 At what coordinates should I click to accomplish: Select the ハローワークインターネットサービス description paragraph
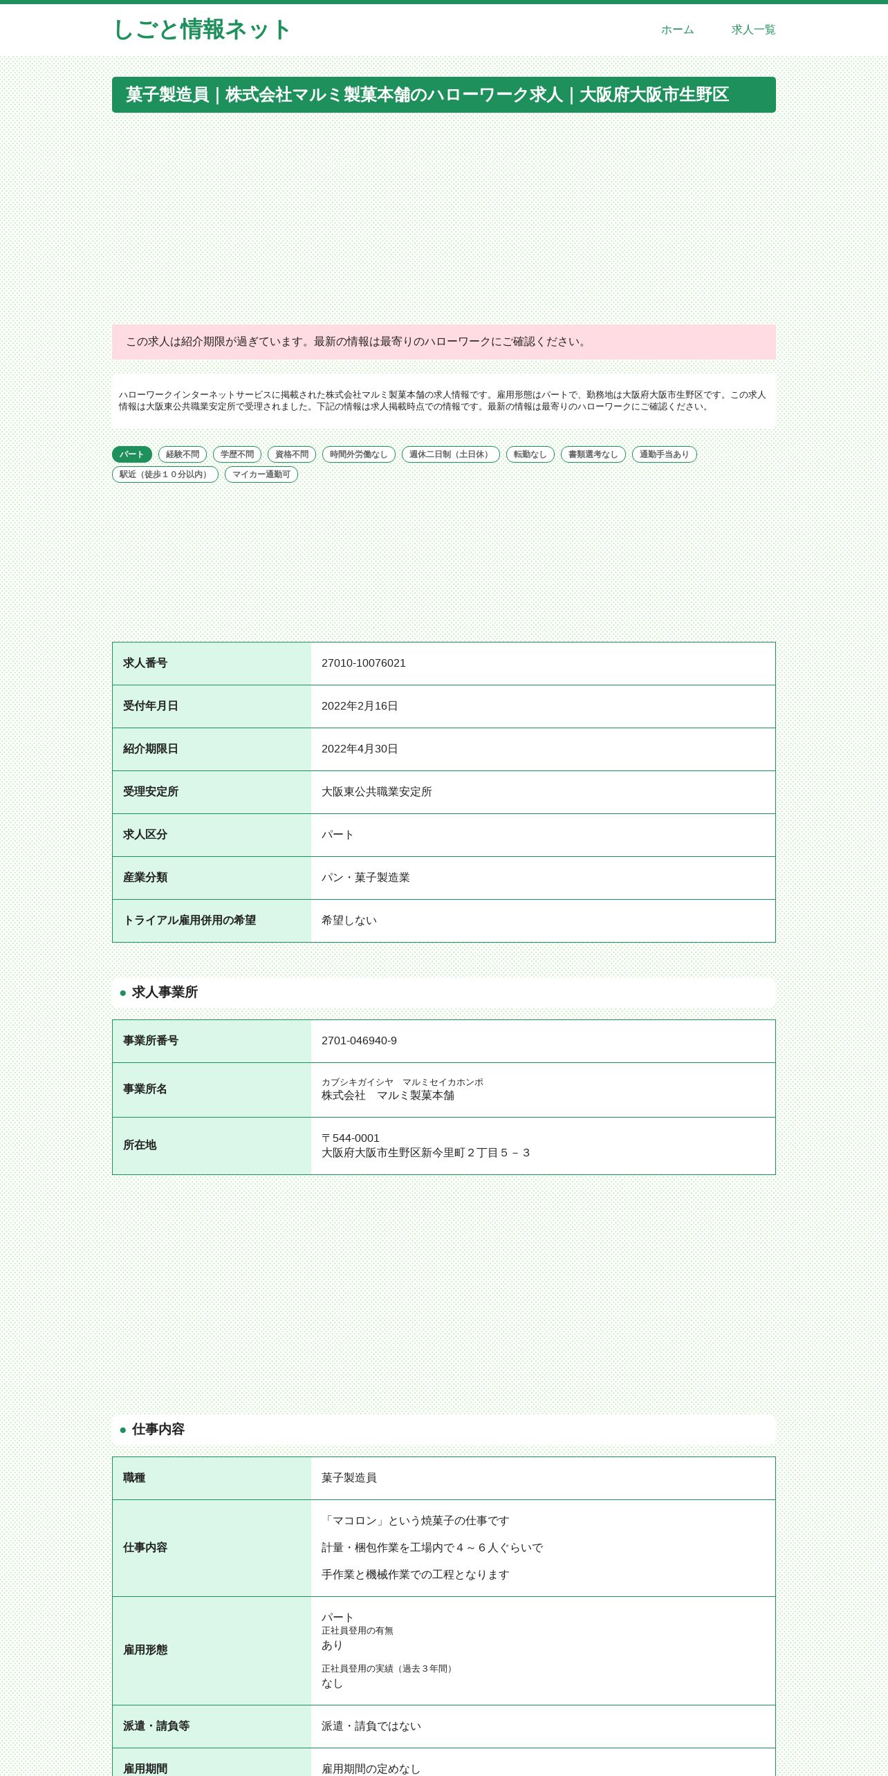coord(443,400)
